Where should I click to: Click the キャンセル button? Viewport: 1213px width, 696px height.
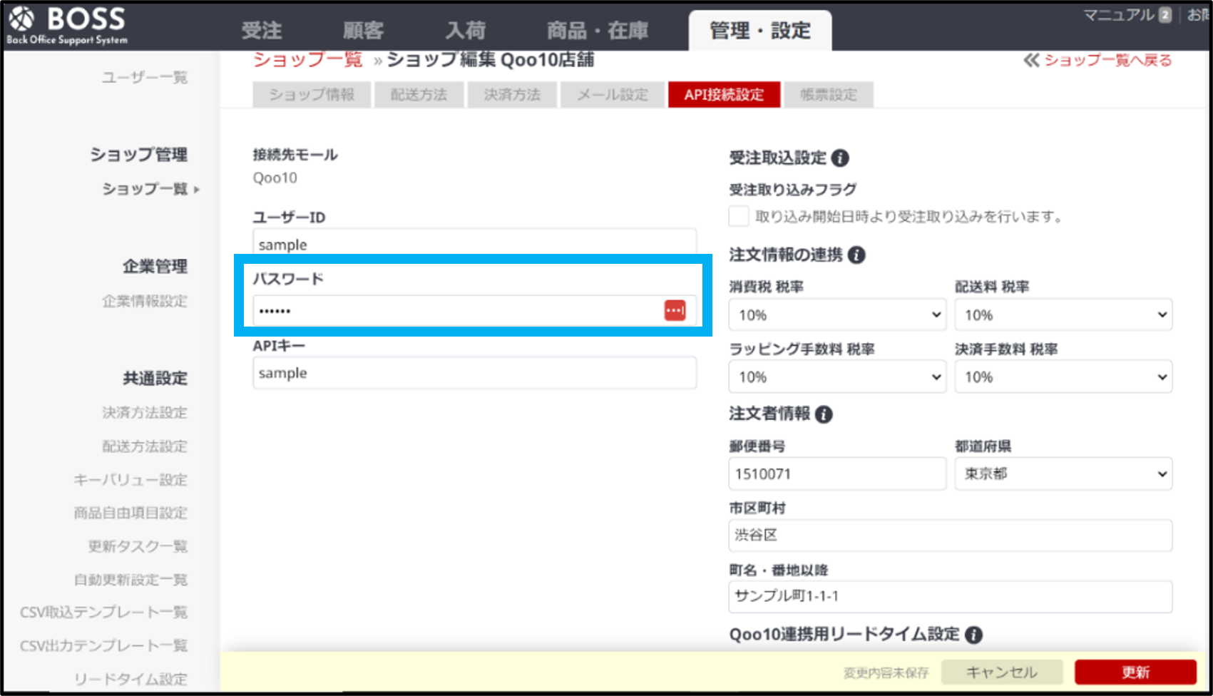1001,672
